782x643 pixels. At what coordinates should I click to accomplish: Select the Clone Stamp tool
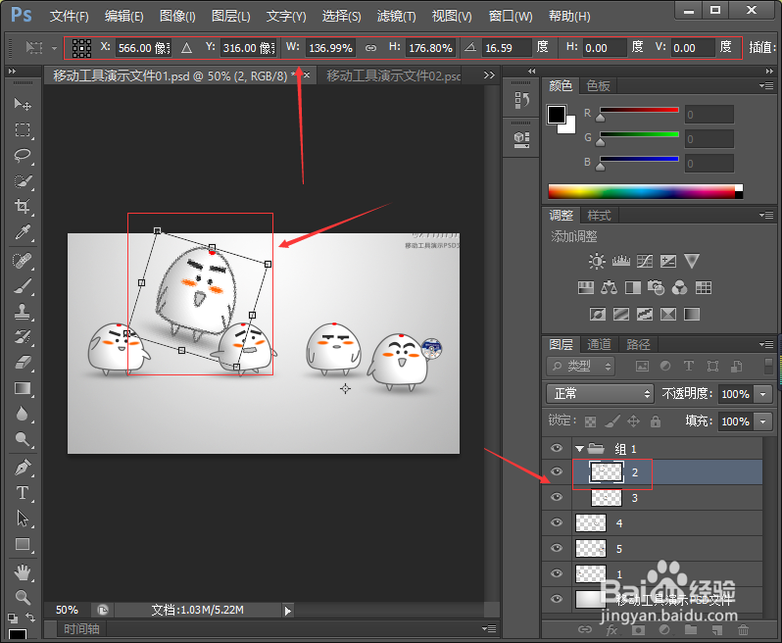[22, 312]
